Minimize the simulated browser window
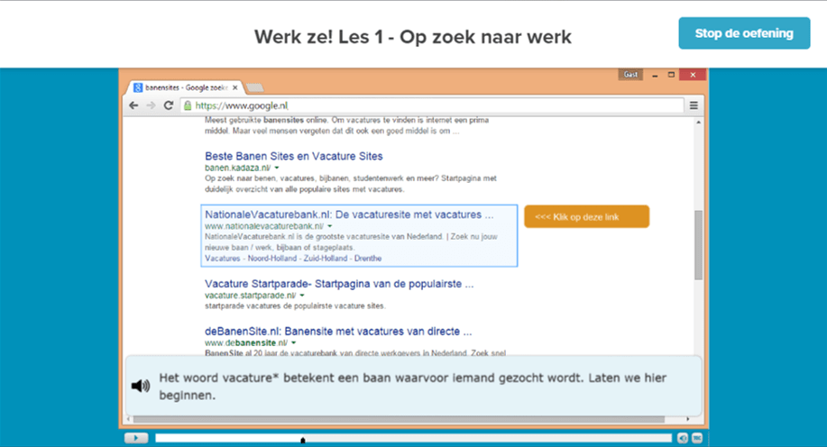827x447 pixels. [655, 75]
